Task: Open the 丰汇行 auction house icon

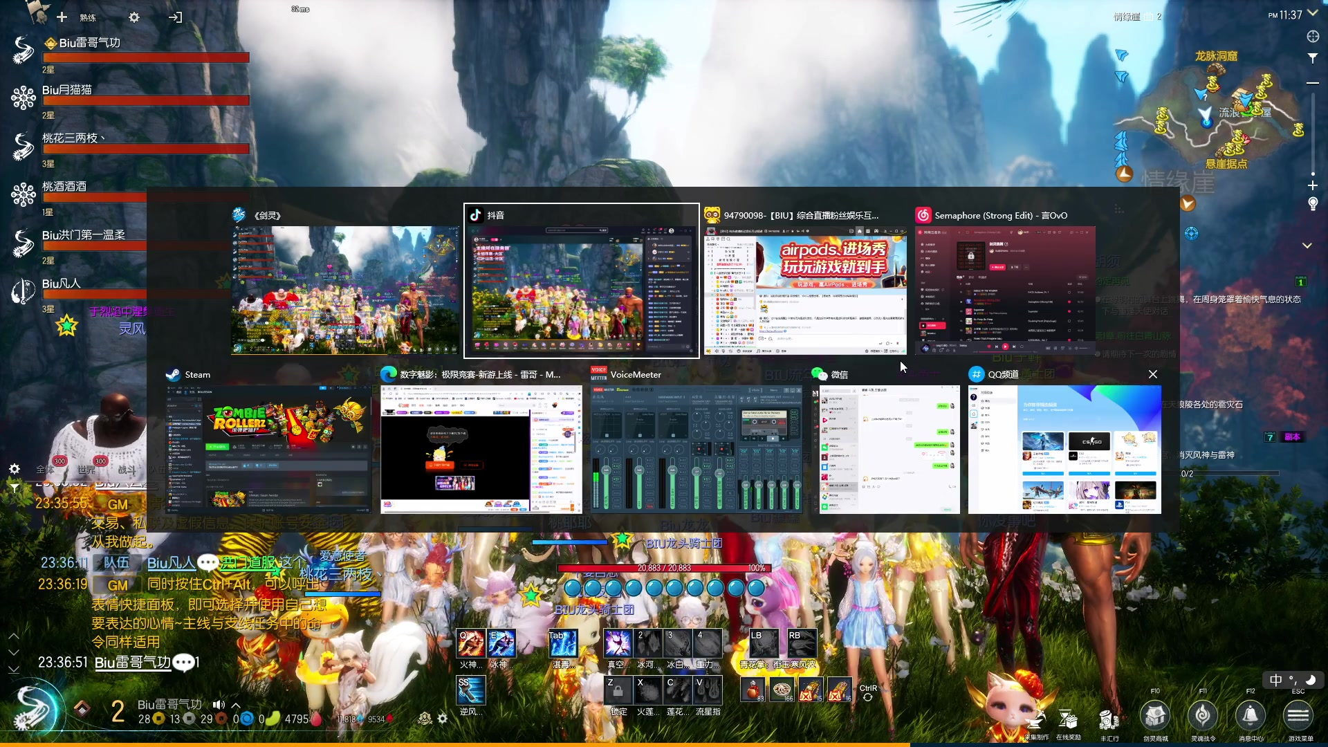Action: pos(1109,721)
